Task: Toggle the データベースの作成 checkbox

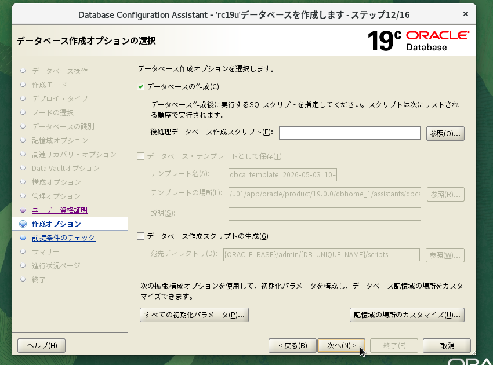Action: (x=140, y=87)
